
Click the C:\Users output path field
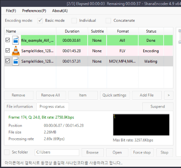(57, 152)
